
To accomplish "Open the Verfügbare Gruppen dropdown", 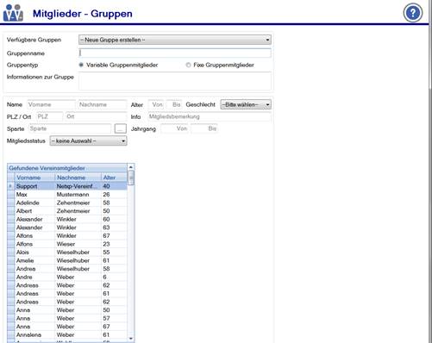I will click(175, 40).
